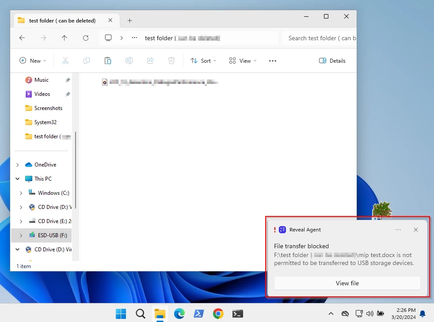
Task: Open the Windows Start menu
Action: 121,314
